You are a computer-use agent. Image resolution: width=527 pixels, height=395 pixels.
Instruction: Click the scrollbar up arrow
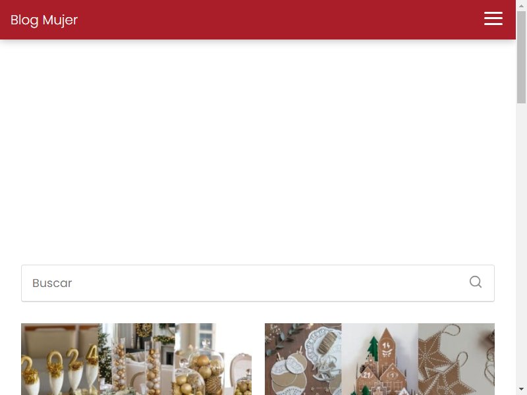click(521, 6)
